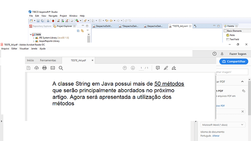
Task: Open the search magnifier in Acrobat toolbar
Action: 61,68
